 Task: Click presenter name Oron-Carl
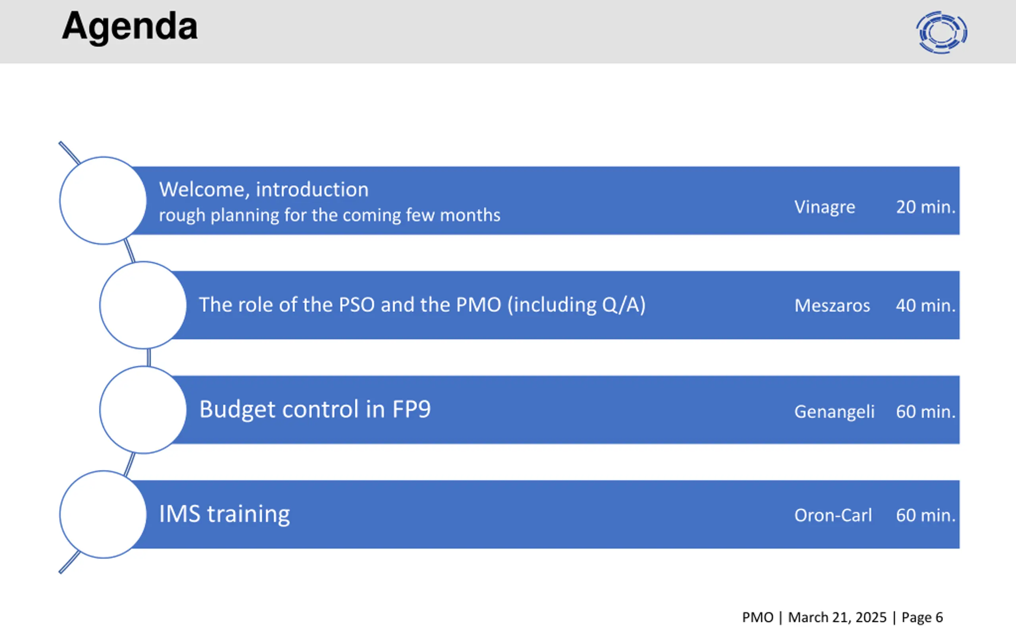833,515
